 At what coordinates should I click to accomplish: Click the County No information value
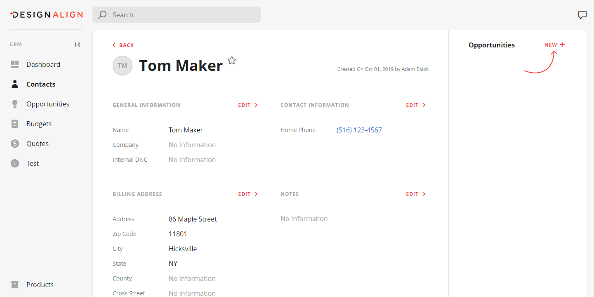[x=192, y=278]
